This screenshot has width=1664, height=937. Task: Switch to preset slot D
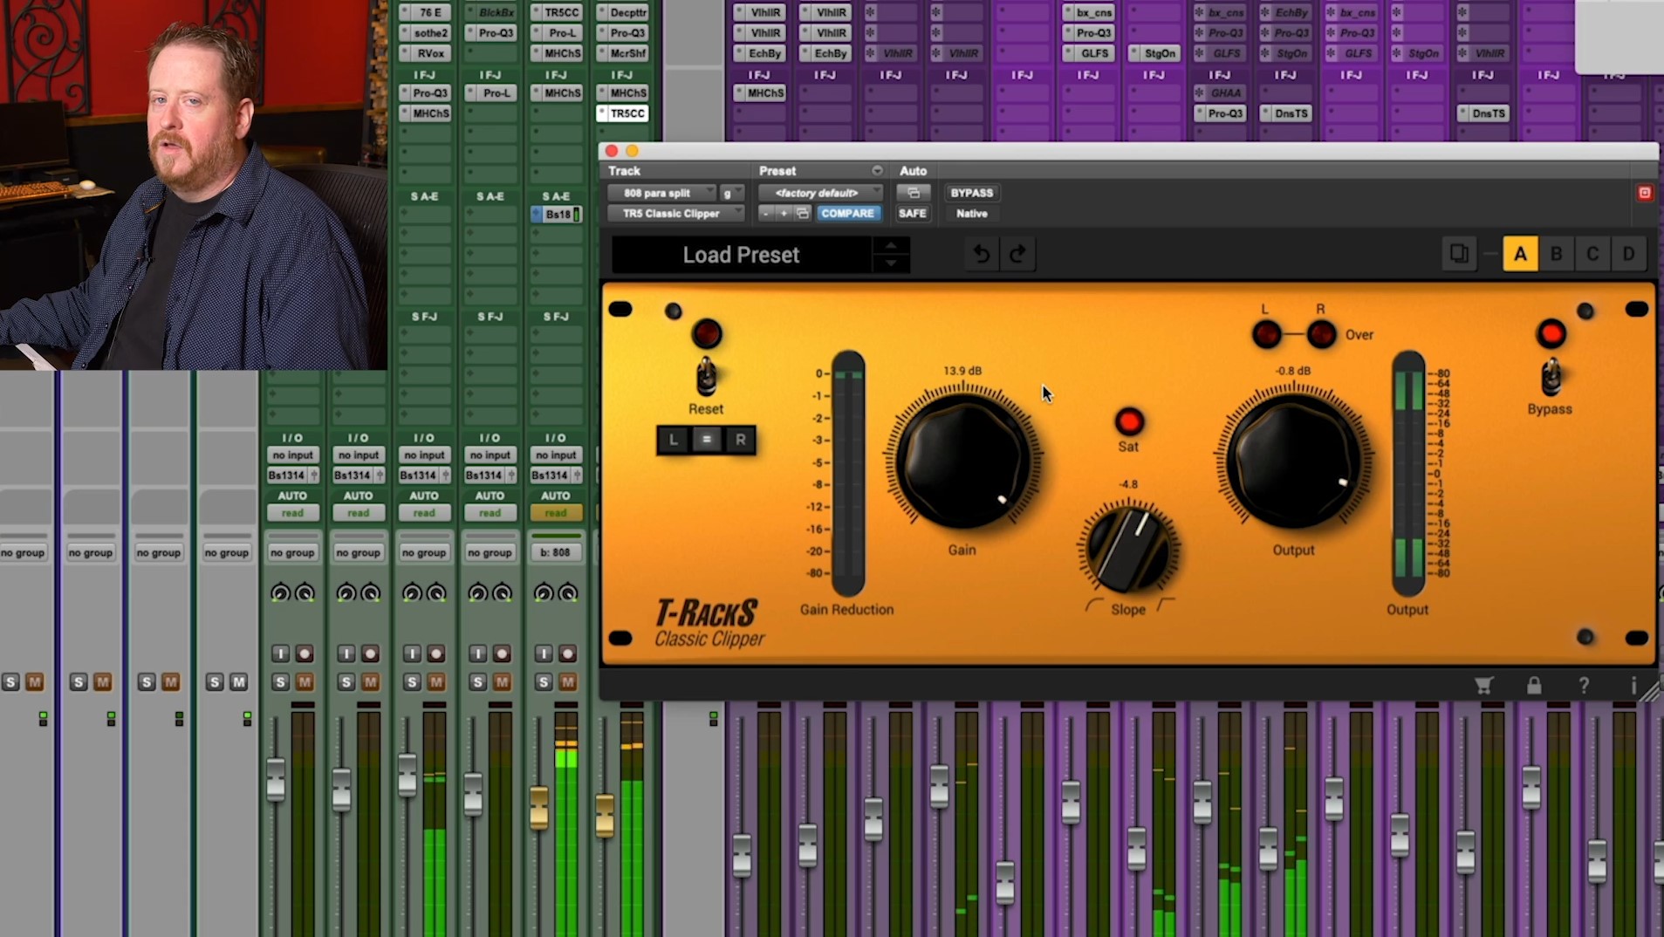(1628, 254)
